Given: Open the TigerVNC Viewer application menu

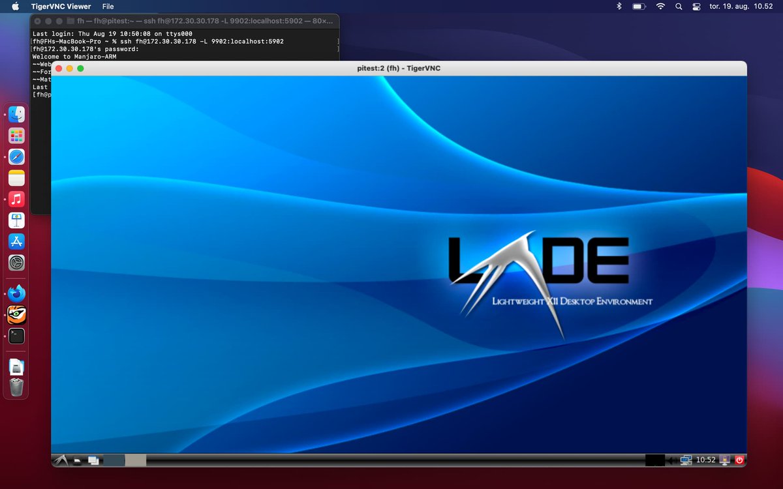Looking at the screenshot, I should click(61, 7).
